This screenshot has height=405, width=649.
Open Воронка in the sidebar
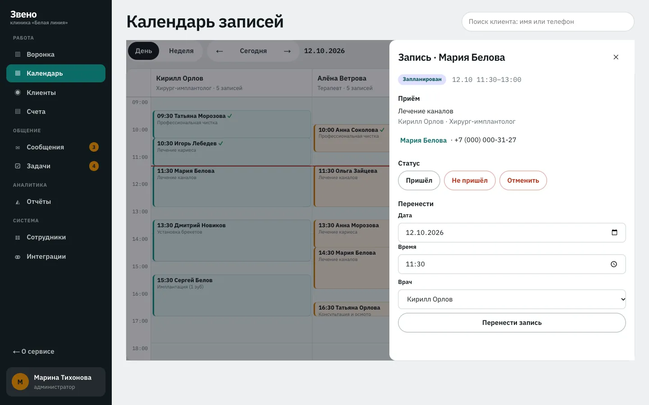(x=56, y=54)
